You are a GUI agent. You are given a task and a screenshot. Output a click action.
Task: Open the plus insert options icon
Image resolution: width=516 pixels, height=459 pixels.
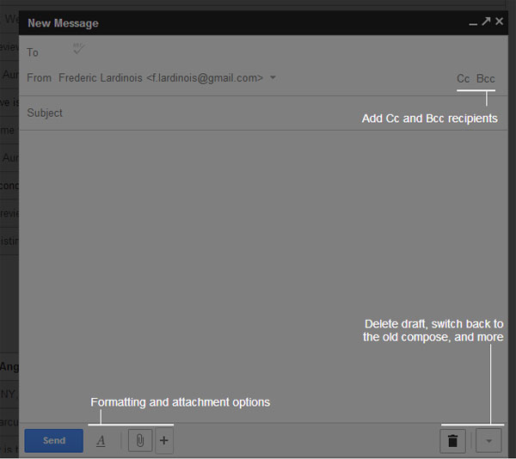(164, 440)
